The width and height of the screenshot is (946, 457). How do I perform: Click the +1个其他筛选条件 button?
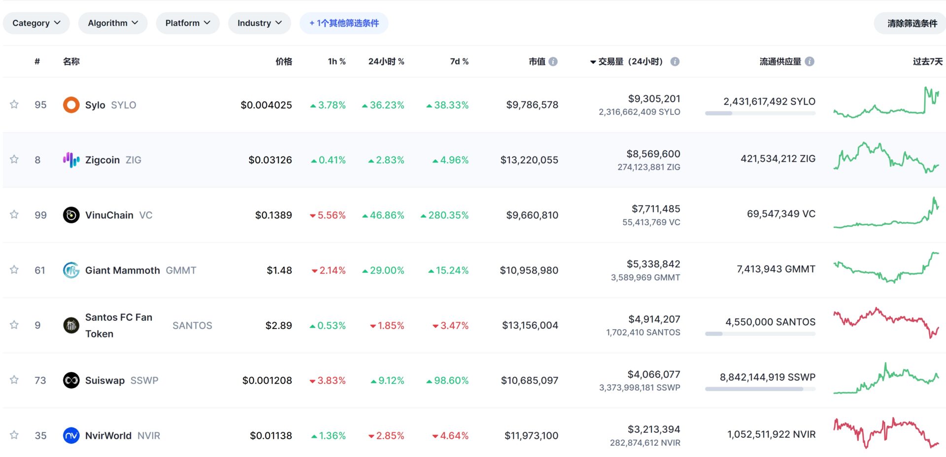[344, 23]
